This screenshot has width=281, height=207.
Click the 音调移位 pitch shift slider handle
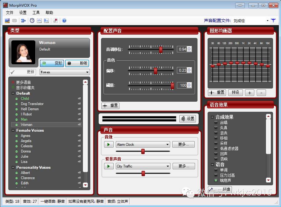point(161,50)
